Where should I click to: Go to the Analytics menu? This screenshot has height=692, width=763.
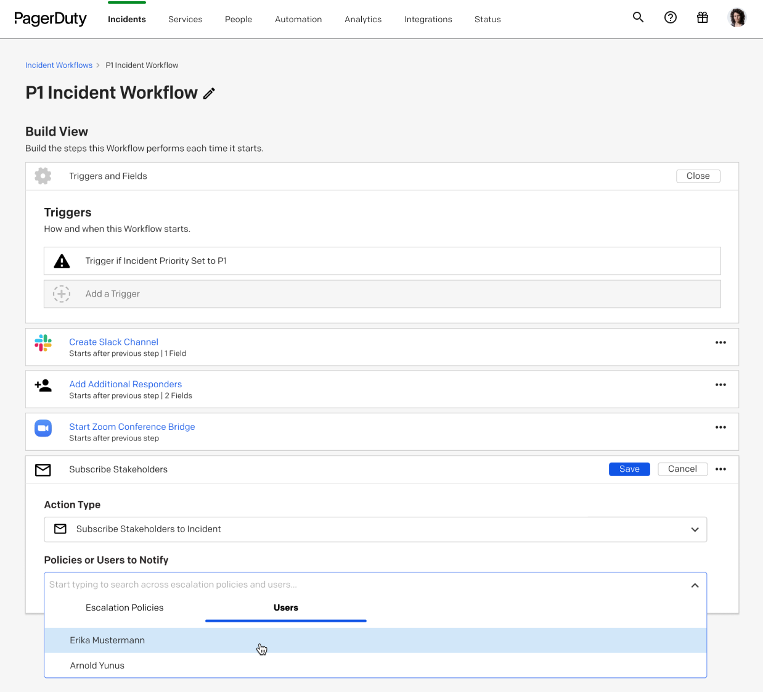(363, 20)
